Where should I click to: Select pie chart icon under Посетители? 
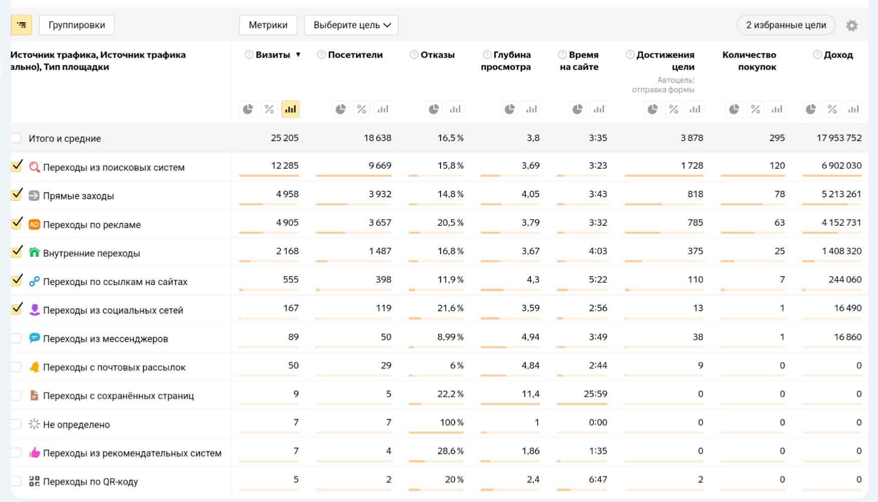(x=341, y=109)
